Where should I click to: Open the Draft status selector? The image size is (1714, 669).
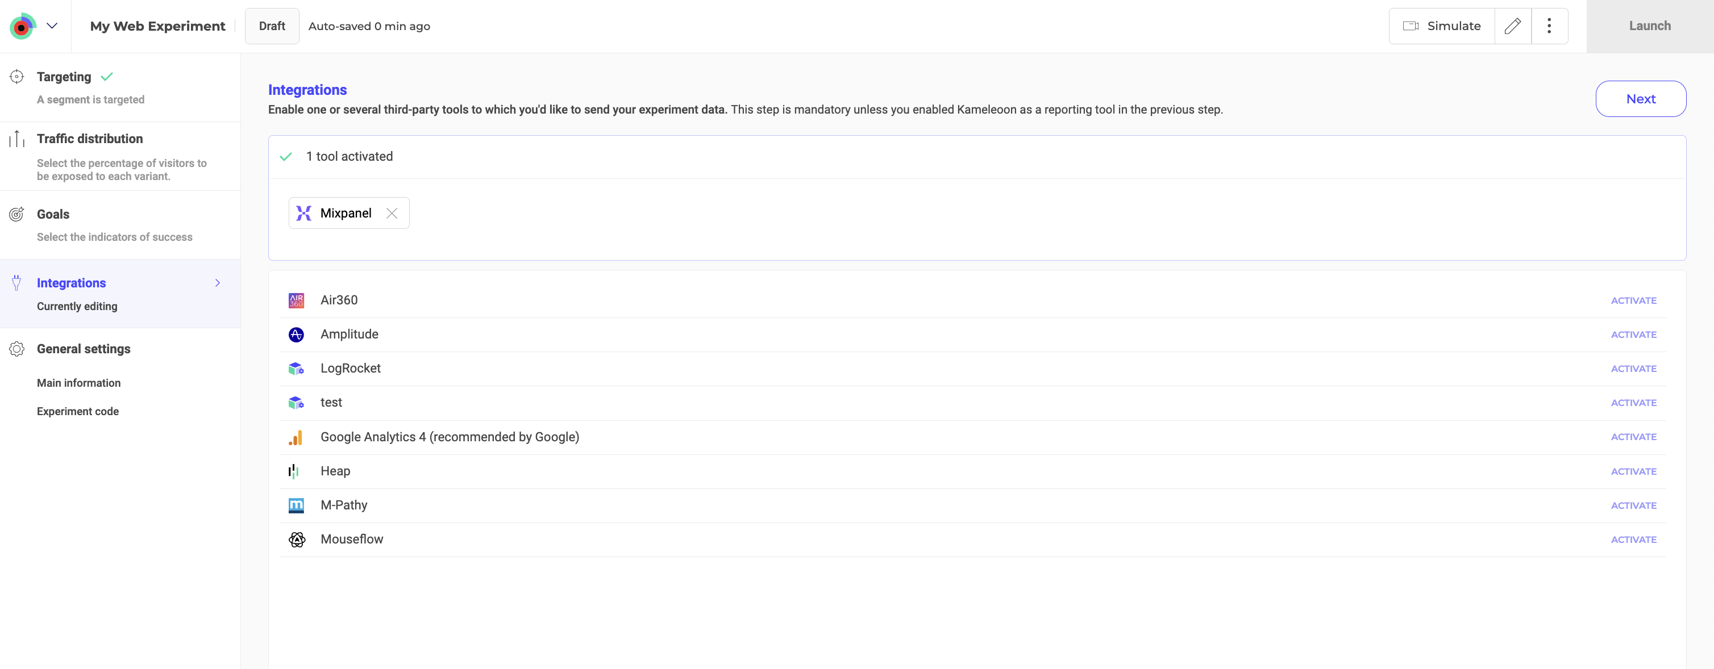[272, 26]
